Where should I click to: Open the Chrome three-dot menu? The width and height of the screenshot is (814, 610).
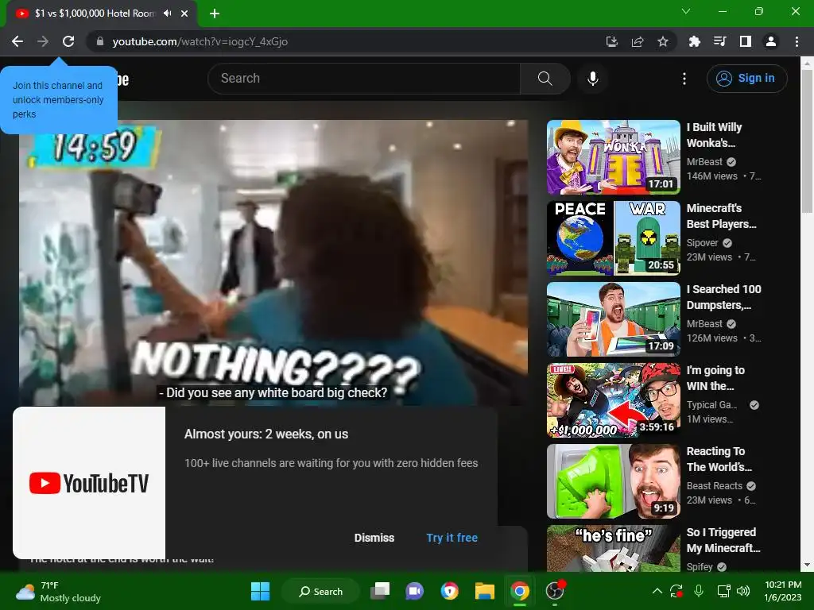click(x=797, y=41)
